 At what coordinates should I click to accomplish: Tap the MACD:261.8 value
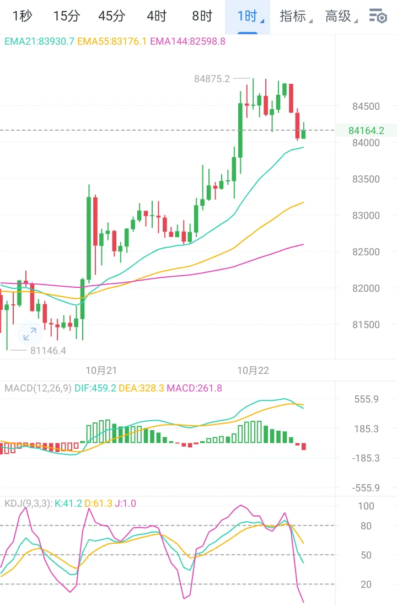point(195,388)
